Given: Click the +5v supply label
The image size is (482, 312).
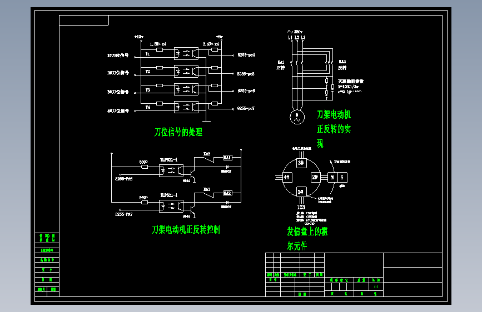Looking at the screenshot, I should tap(220, 36).
